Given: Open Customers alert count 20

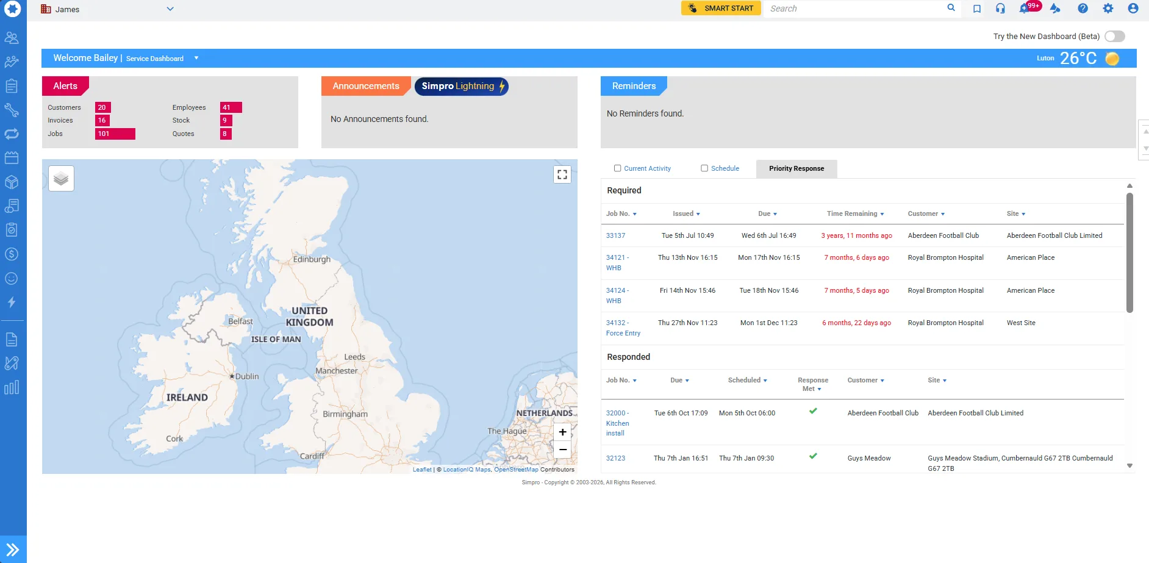Looking at the screenshot, I should (102, 107).
